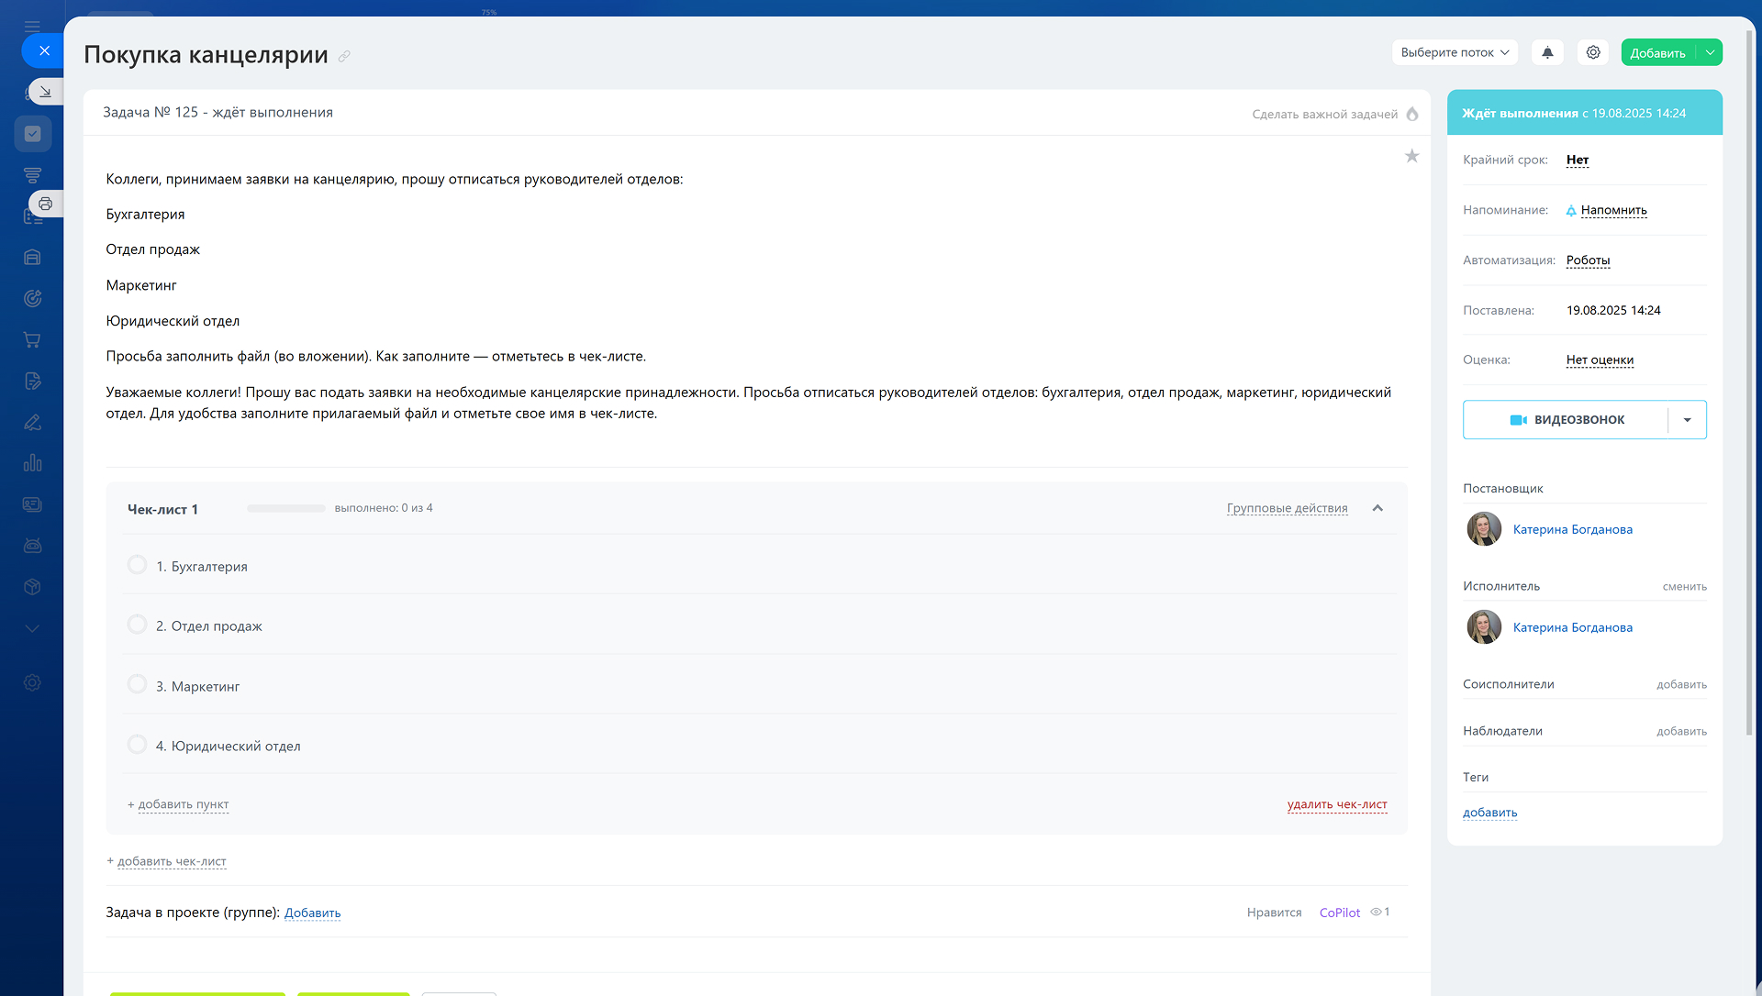Open task settings gear icon
1762x996 pixels.
[x=1593, y=52]
